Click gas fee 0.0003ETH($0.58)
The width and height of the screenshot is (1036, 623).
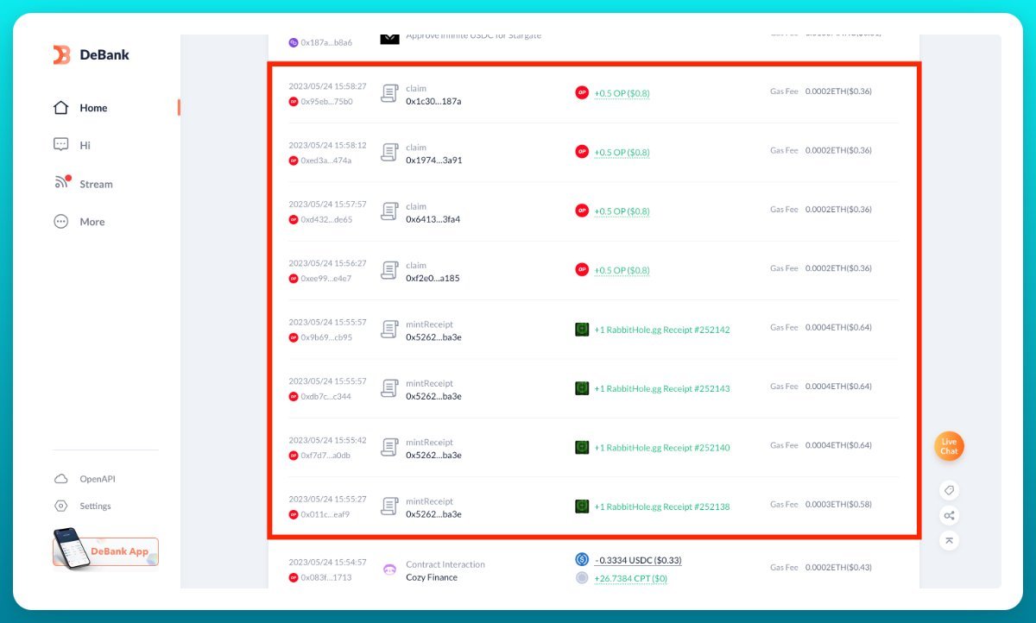pos(838,504)
